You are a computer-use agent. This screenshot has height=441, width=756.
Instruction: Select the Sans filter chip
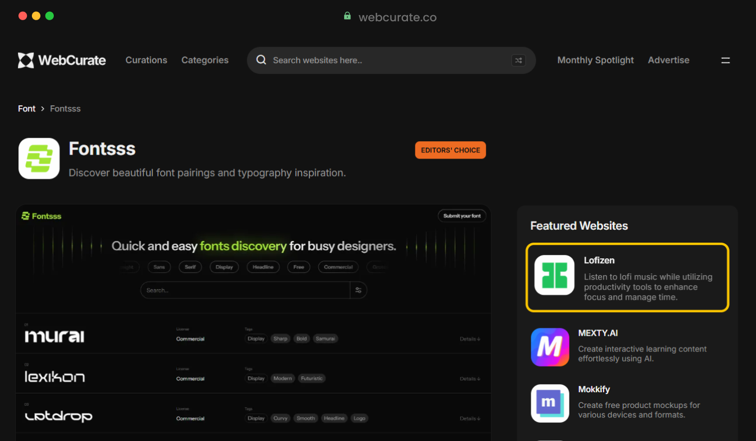[159, 267]
